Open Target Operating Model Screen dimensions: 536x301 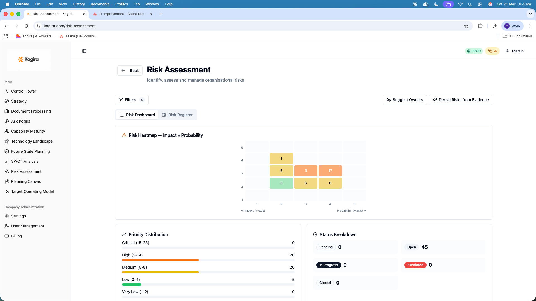[32, 191]
